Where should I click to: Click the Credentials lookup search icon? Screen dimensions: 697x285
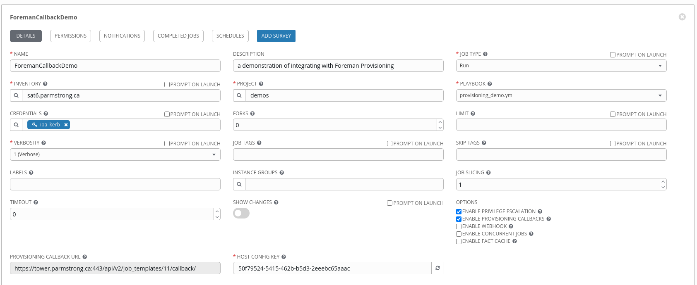click(16, 125)
